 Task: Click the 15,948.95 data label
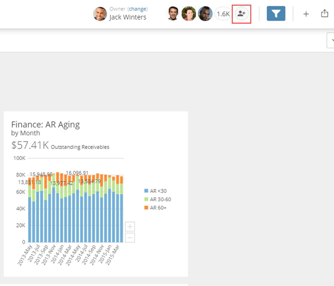[x=41, y=174]
